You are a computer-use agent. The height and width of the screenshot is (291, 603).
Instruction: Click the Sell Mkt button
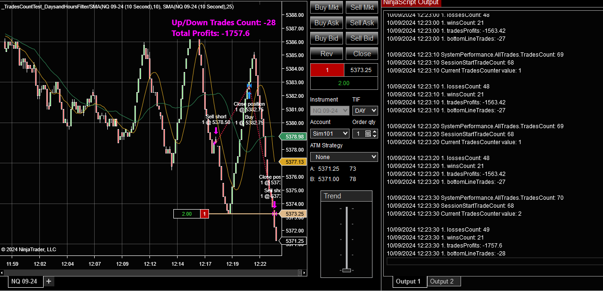click(x=361, y=7)
